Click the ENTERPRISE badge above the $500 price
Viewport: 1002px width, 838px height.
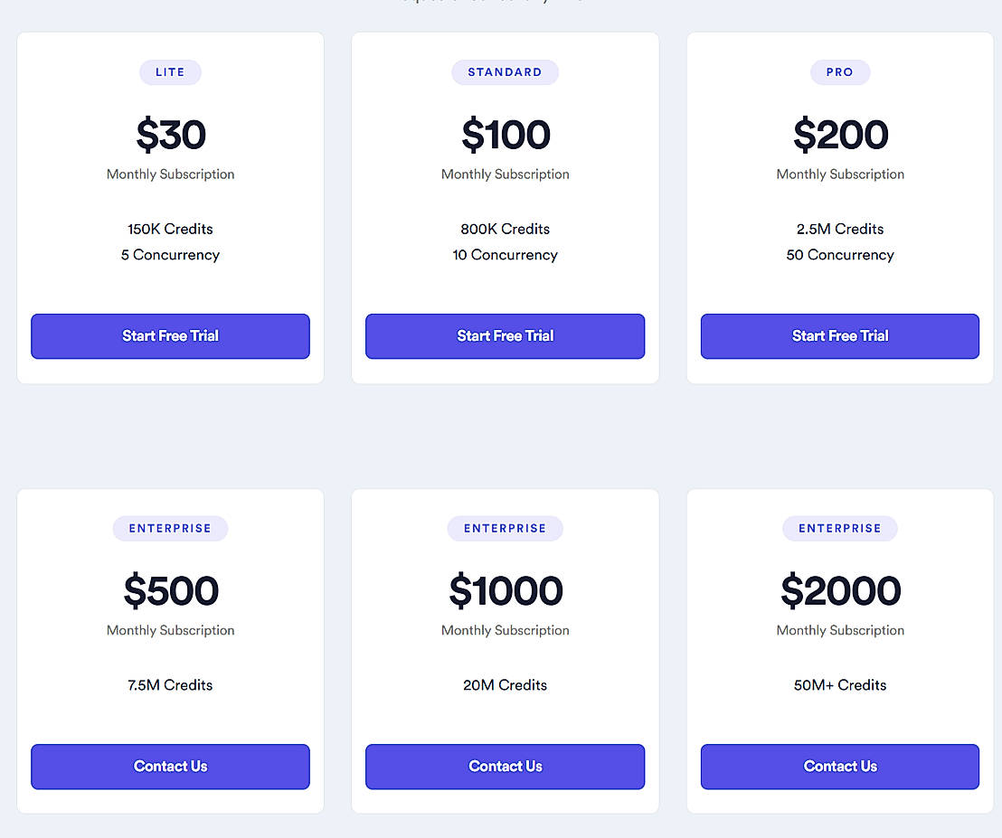tap(170, 529)
